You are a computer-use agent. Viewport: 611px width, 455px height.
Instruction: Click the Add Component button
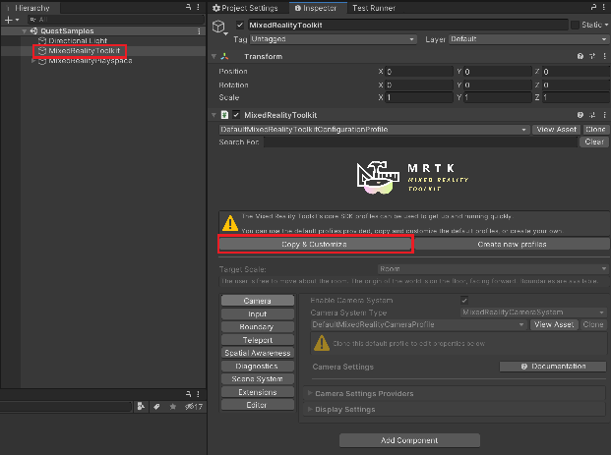point(409,439)
